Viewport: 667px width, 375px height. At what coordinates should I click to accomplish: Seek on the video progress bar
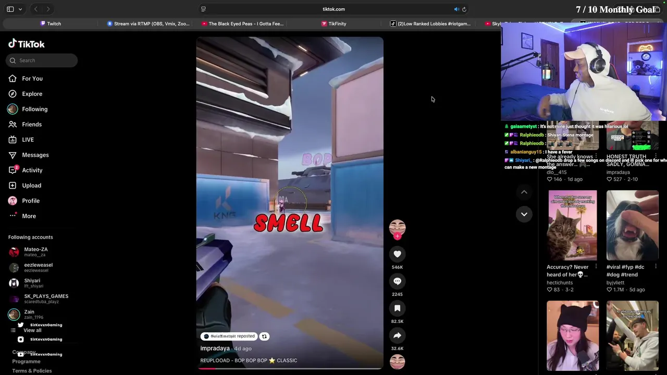coord(290,368)
